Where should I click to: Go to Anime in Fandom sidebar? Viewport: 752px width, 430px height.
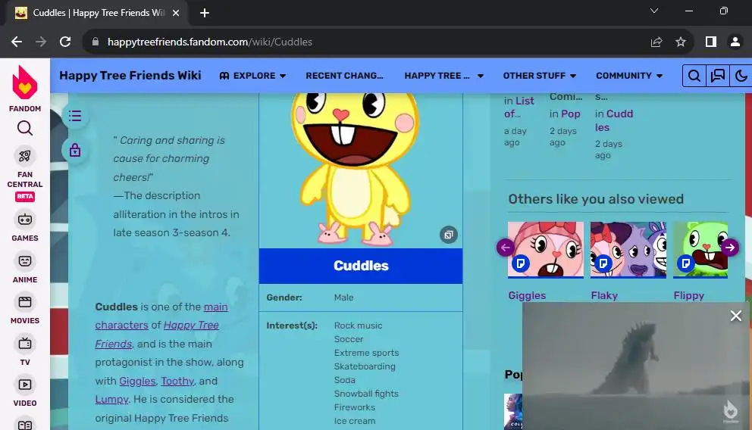point(25,268)
